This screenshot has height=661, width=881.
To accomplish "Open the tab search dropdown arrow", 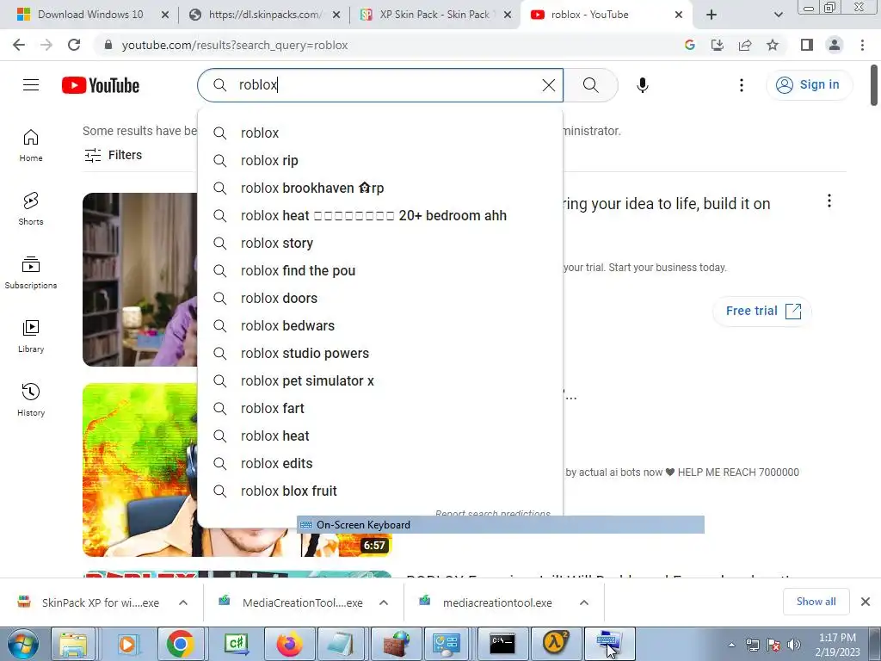I will [x=778, y=15].
